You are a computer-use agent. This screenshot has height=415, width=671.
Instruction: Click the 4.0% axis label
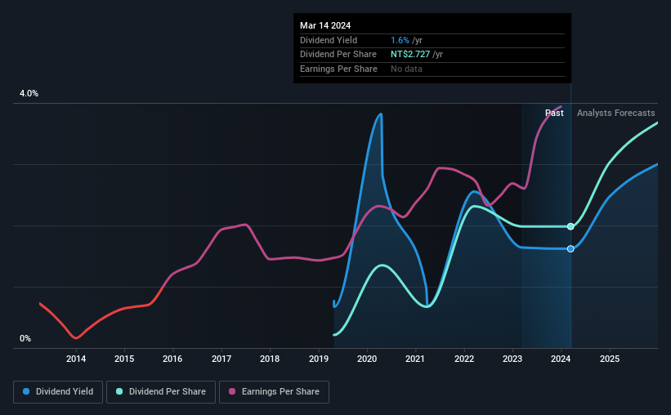pyautogui.click(x=29, y=93)
